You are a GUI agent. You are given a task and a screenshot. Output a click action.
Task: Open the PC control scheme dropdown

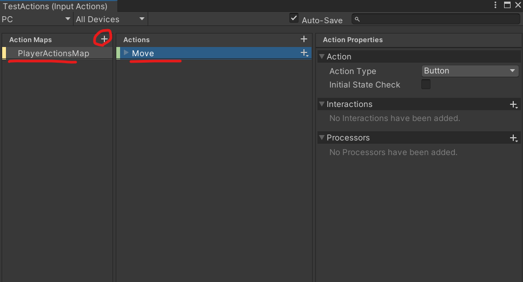(36, 19)
